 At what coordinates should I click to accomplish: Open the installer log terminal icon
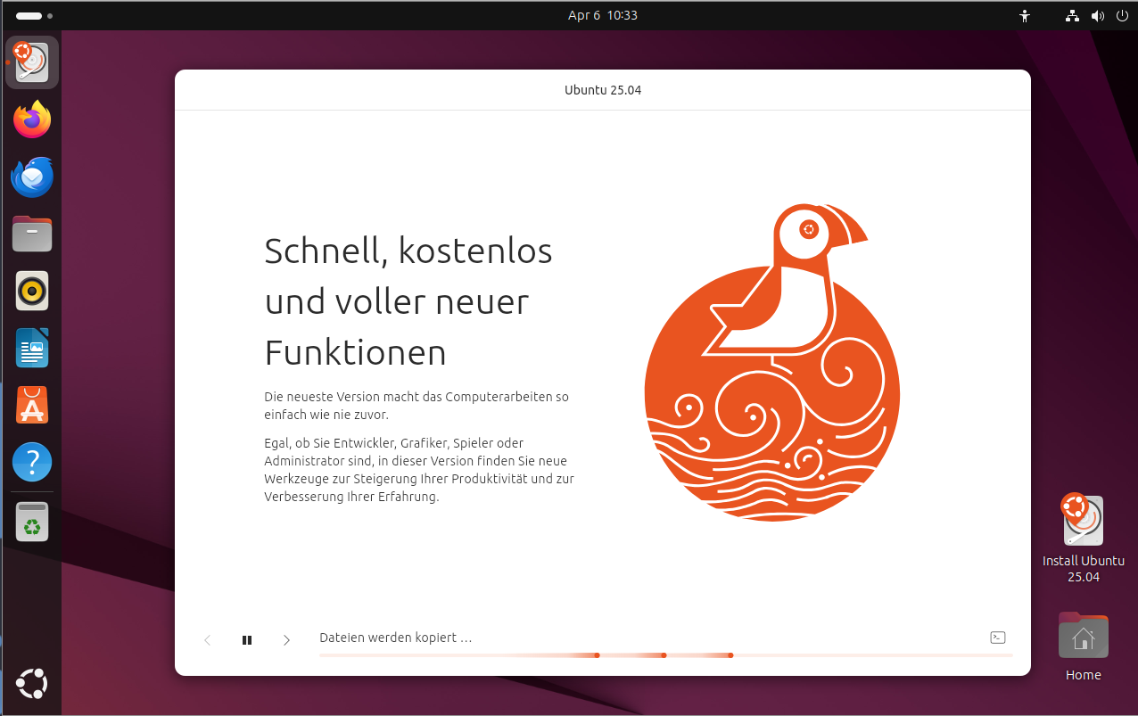pyautogui.click(x=998, y=638)
